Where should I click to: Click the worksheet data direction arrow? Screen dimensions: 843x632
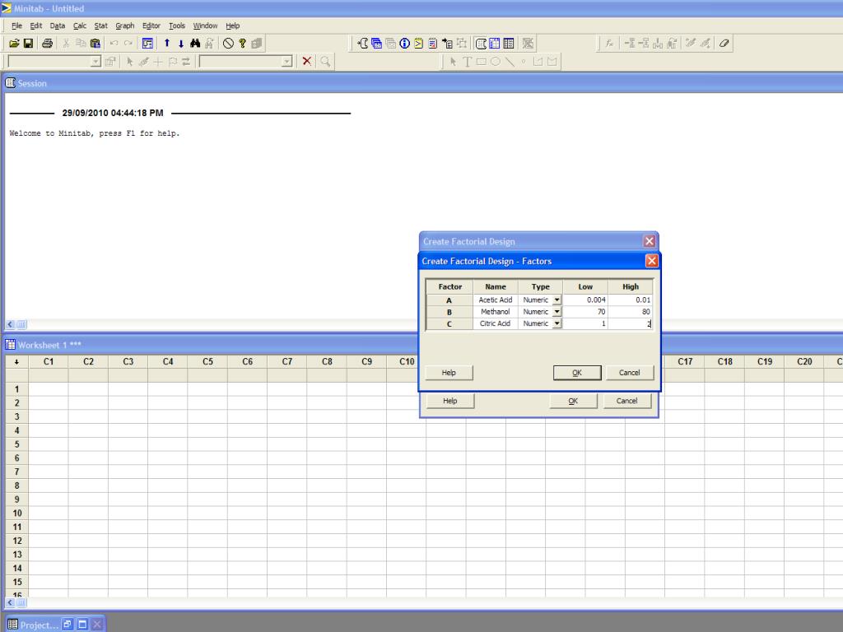[x=16, y=362]
